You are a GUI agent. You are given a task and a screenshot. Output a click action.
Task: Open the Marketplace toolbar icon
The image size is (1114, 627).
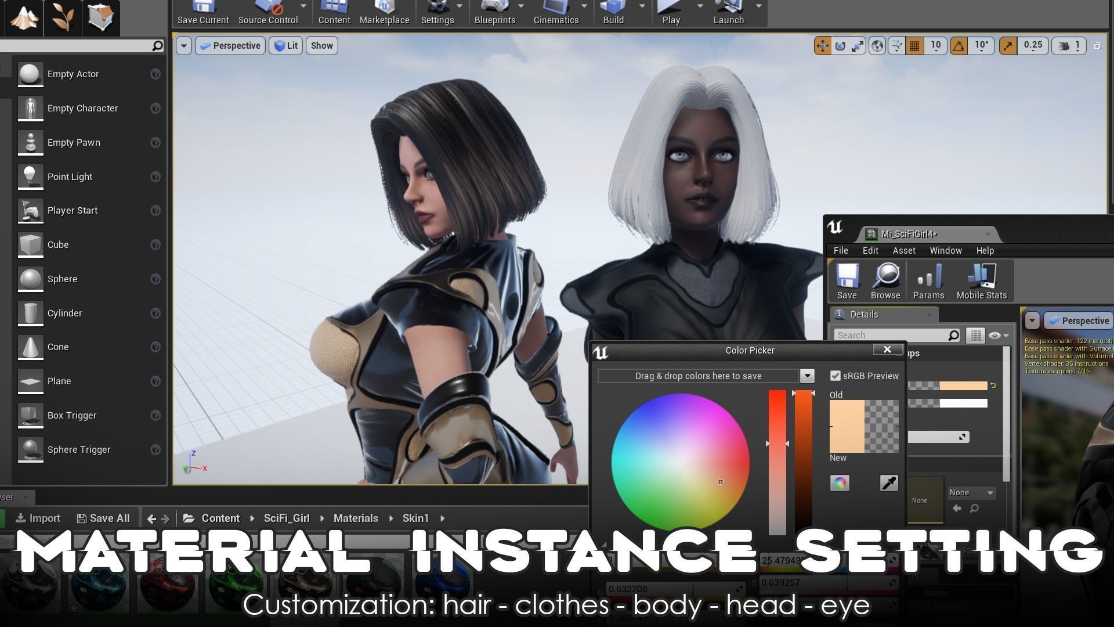pos(384,13)
